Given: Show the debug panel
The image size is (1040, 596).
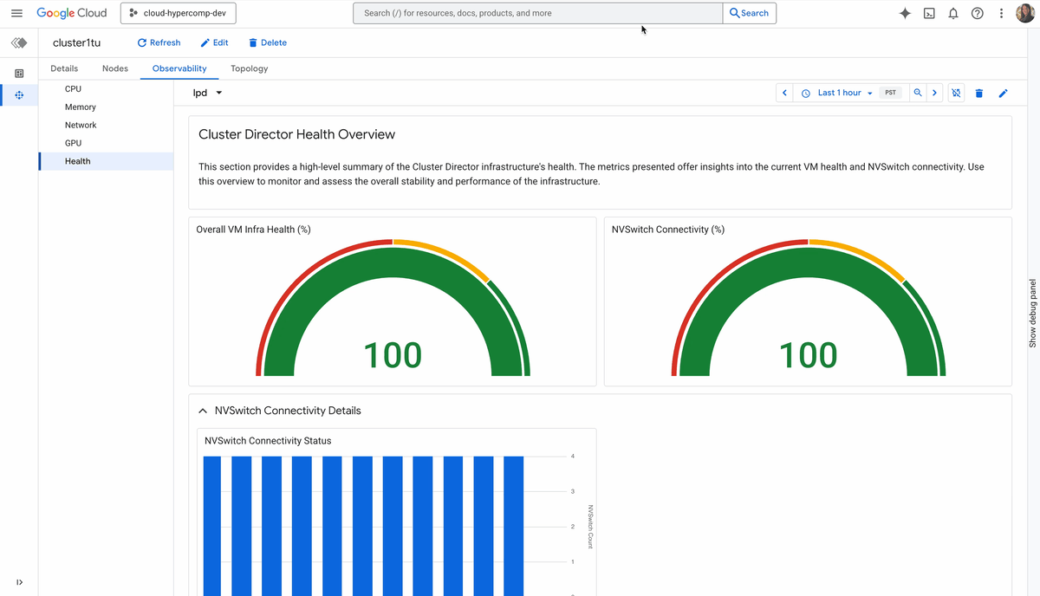Looking at the screenshot, I should click(1032, 313).
